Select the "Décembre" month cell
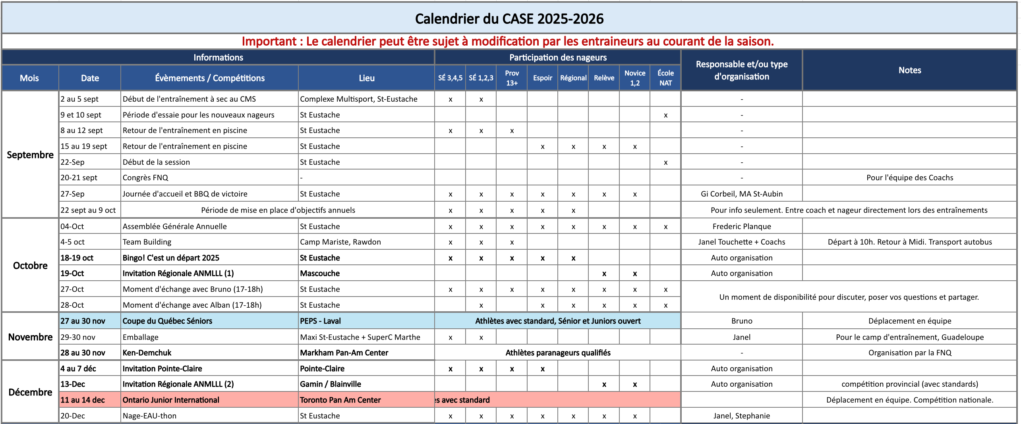 tap(30, 392)
